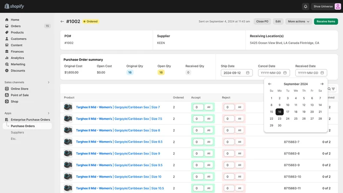
Task: Click Enterprise Purchase Orders app icon
Action: click(x=7, y=120)
